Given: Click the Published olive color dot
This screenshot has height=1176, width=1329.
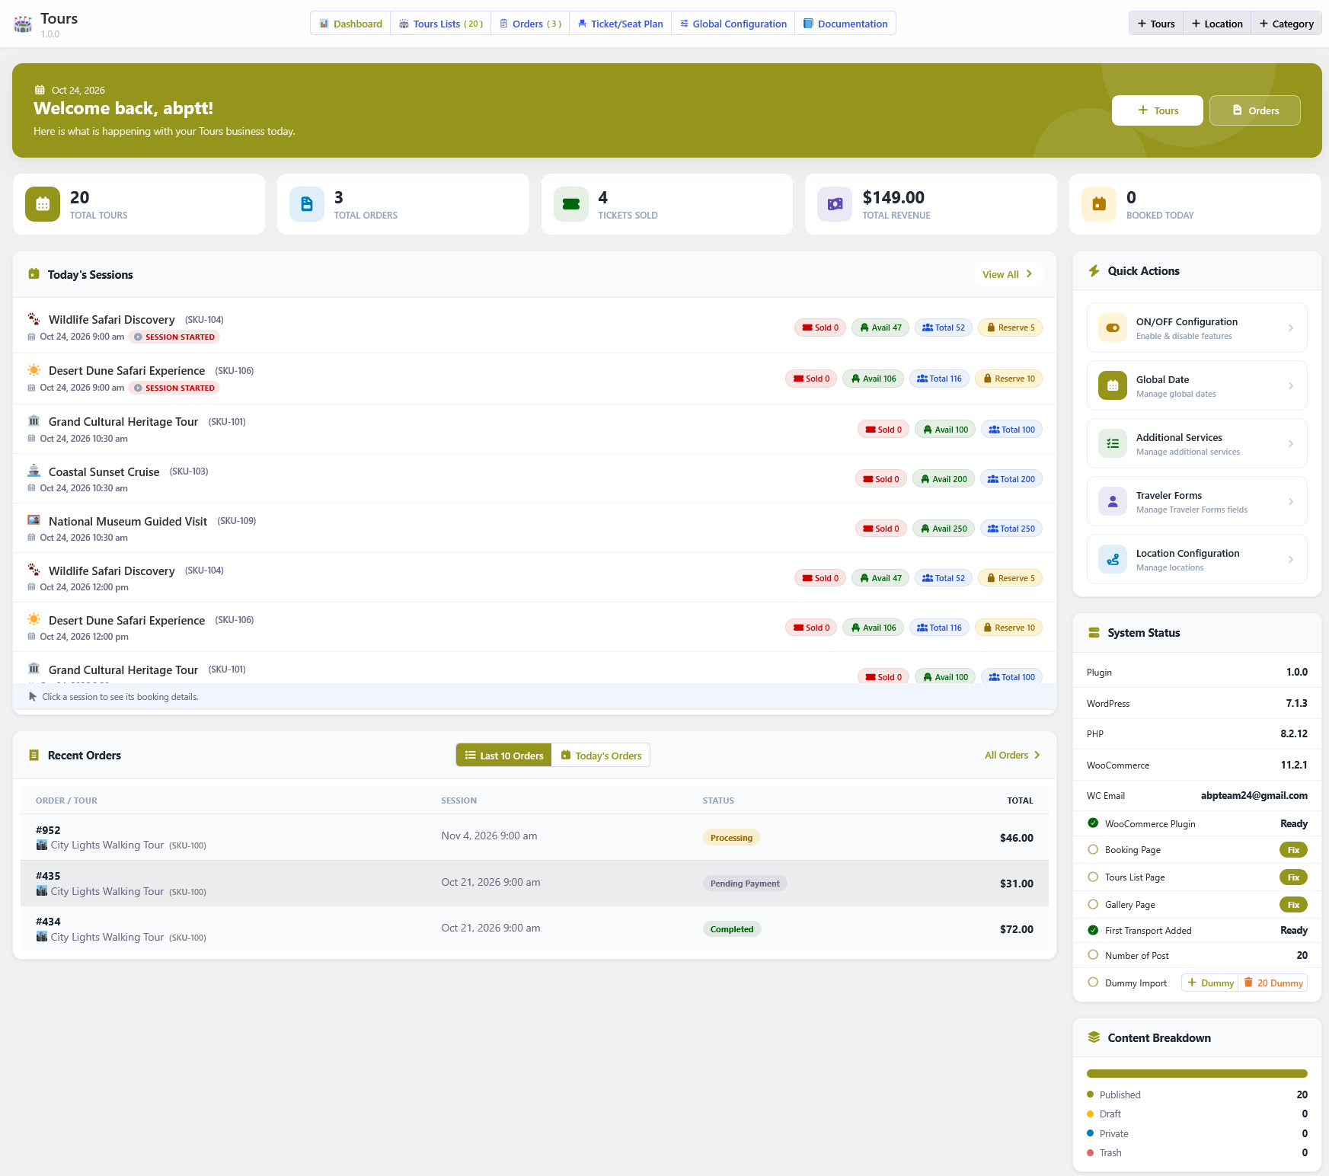Looking at the screenshot, I should (1090, 1094).
